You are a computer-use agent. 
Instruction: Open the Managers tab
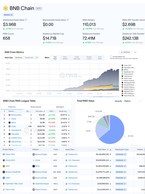click(x=60, y=107)
